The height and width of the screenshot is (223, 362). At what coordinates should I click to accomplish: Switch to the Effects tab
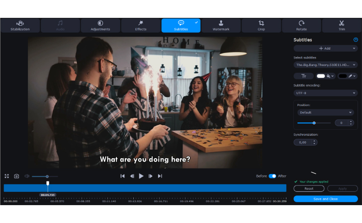click(x=141, y=26)
